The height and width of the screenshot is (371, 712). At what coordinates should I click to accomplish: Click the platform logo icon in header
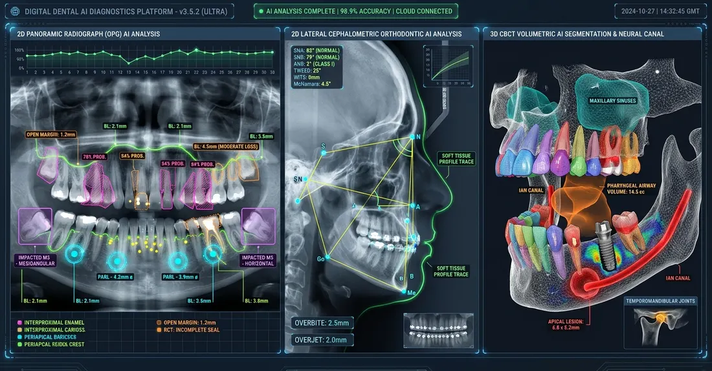(15, 12)
